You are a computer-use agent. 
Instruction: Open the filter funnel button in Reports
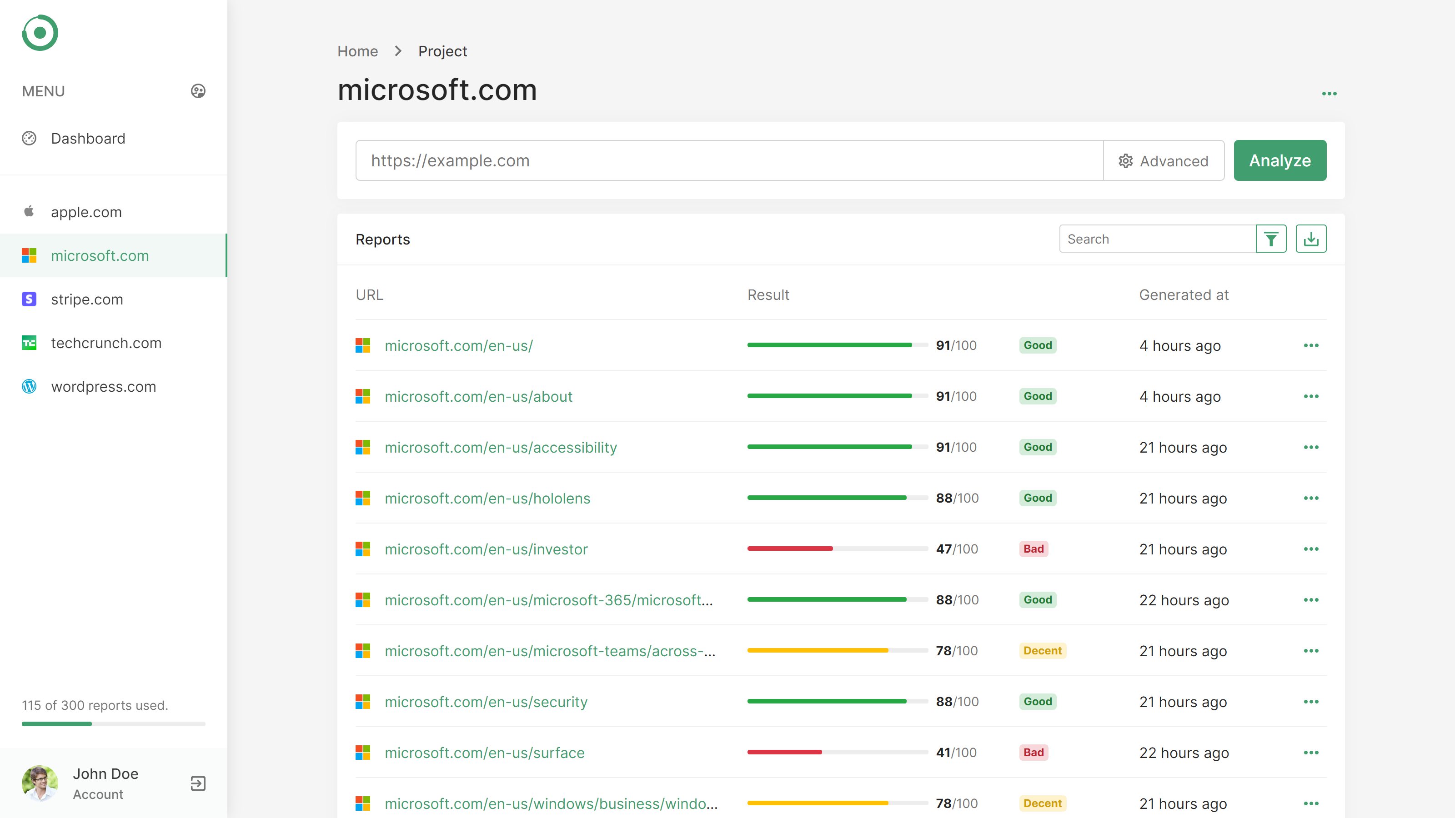pyautogui.click(x=1271, y=239)
